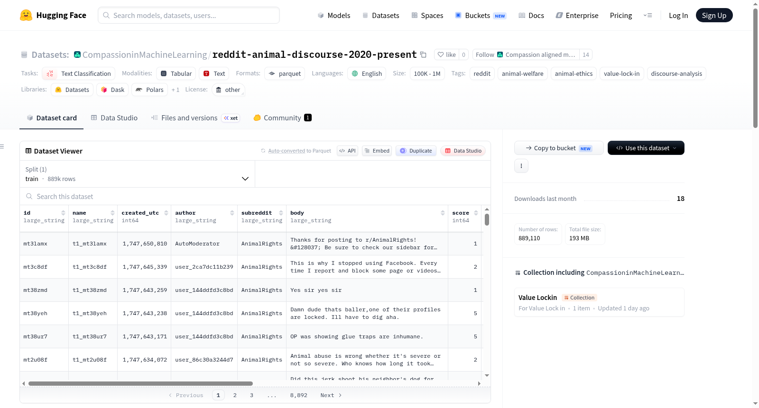The width and height of the screenshot is (759, 408).
Task: Open the Embed option
Action: click(377, 151)
